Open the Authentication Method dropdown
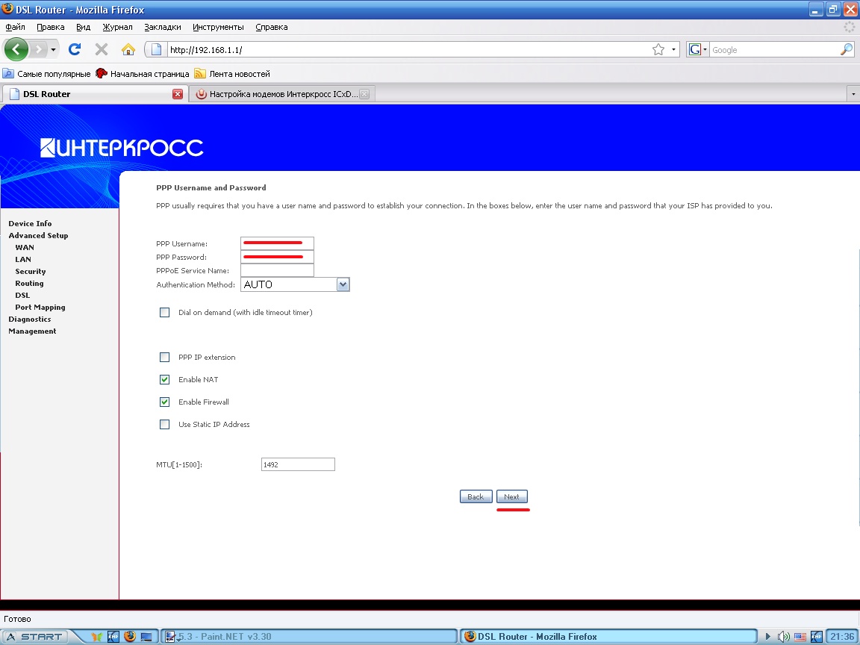The image size is (860, 645). (x=343, y=284)
